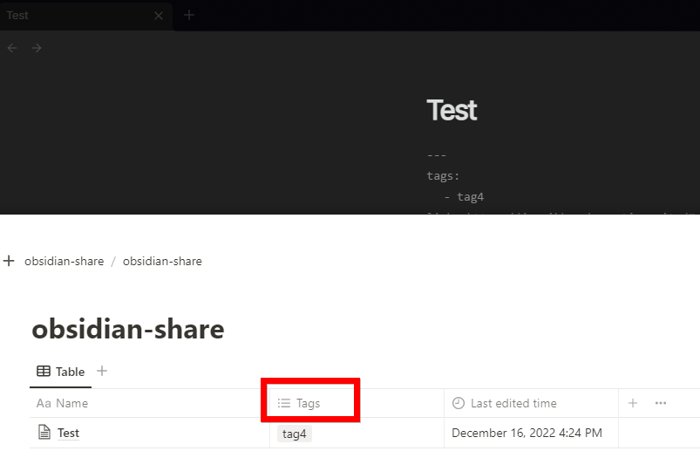This screenshot has height=451, width=700.
Task: Open the Tags column header
Action: [357, 403]
